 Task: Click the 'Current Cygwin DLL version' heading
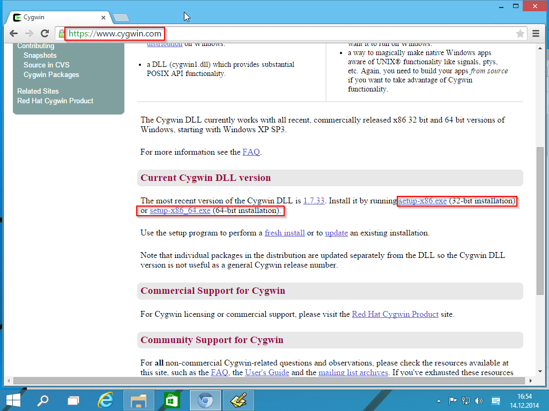205,178
